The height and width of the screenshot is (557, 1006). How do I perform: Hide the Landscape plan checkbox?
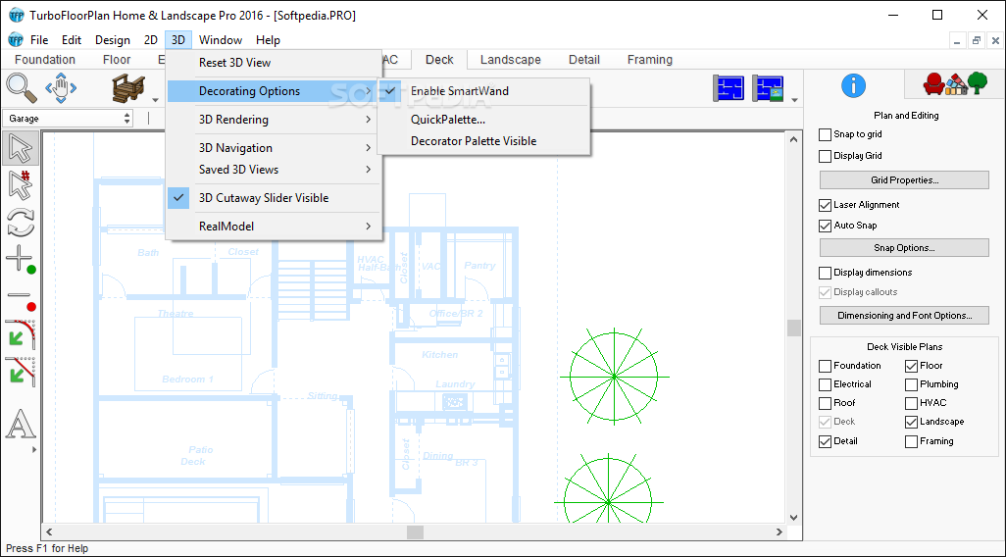coord(911,422)
